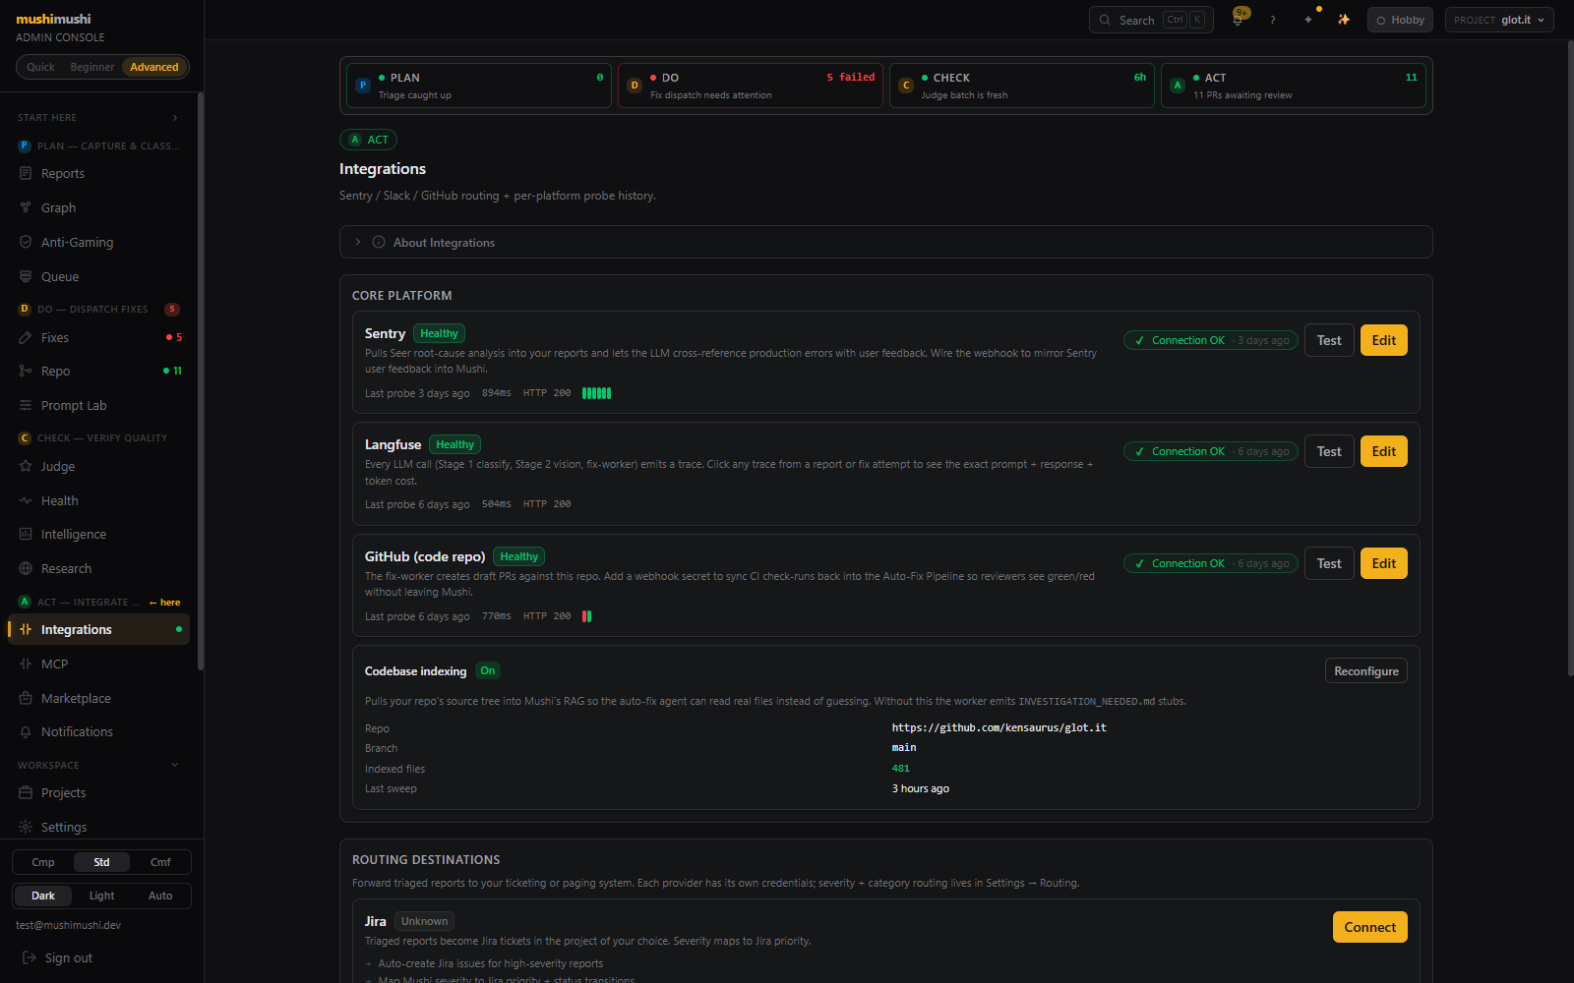Viewport: 1574px width, 983px height.
Task: Expand the About Integrations section
Action: pyautogui.click(x=885, y=242)
